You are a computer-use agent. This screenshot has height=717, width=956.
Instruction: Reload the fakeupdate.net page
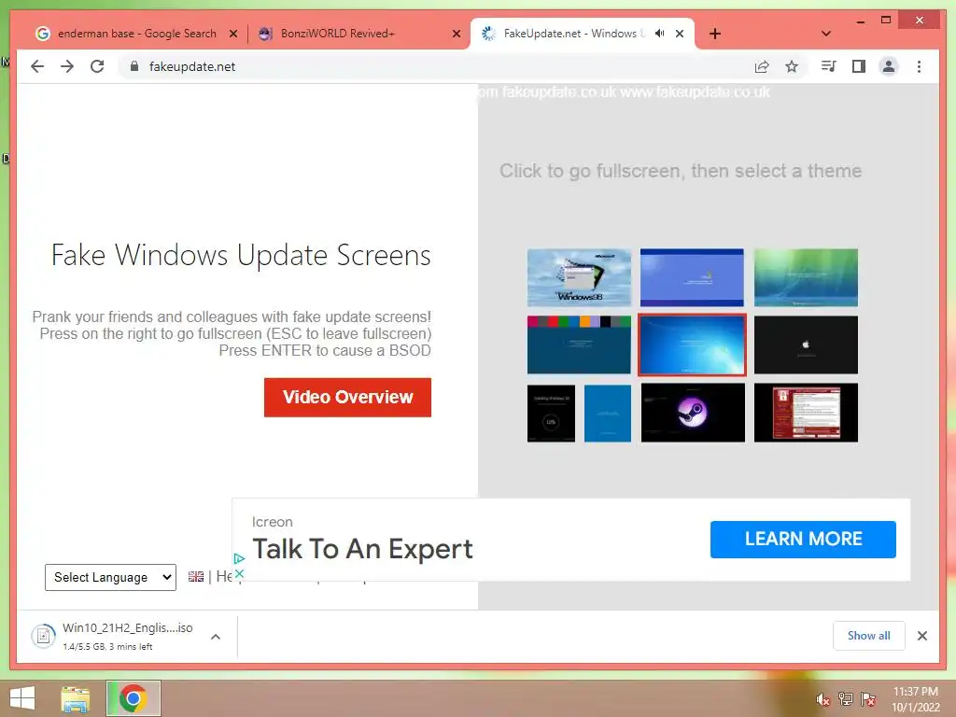97,66
